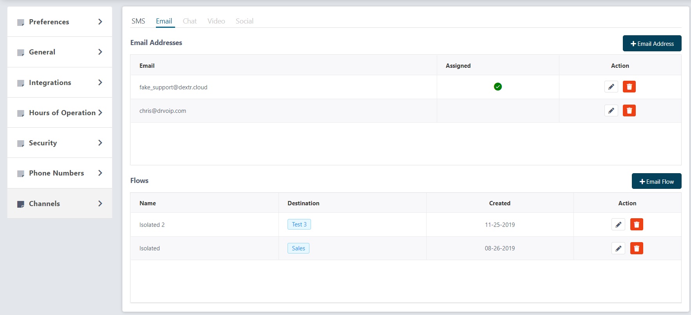The height and width of the screenshot is (315, 691).
Task: Delete the chris@drvoip.com email address
Action: (629, 110)
